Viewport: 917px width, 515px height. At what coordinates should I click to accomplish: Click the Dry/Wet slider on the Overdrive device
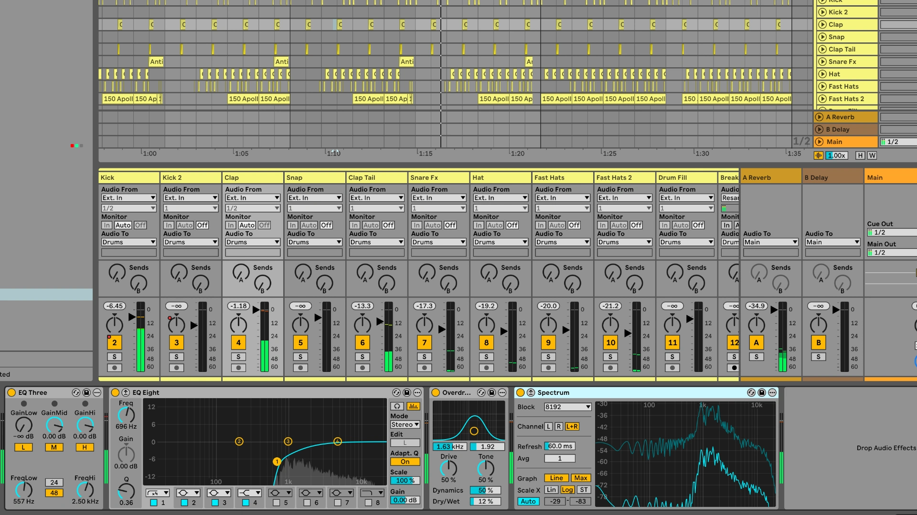pos(485,501)
